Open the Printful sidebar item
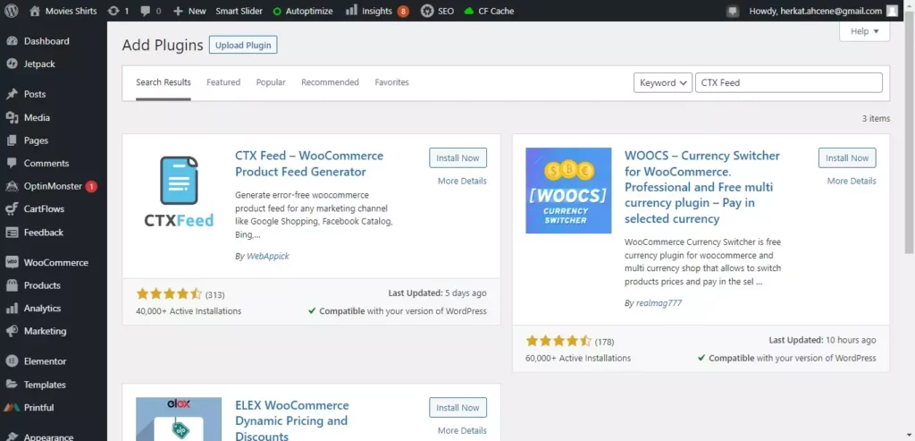The height and width of the screenshot is (441, 915). point(38,408)
